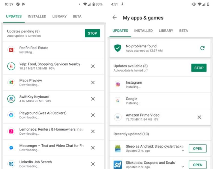Tap the Redfin Real Estate app icon
The width and height of the screenshot is (216, 169).
11,50
